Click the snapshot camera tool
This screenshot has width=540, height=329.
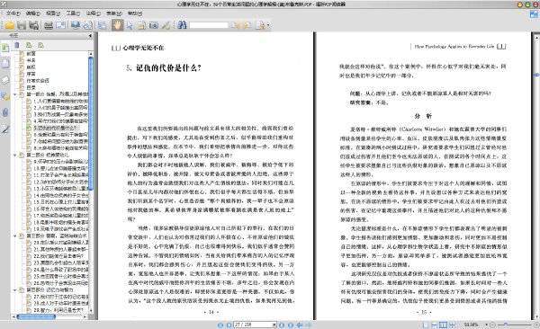pyautogui.click(x=154, y=25)
